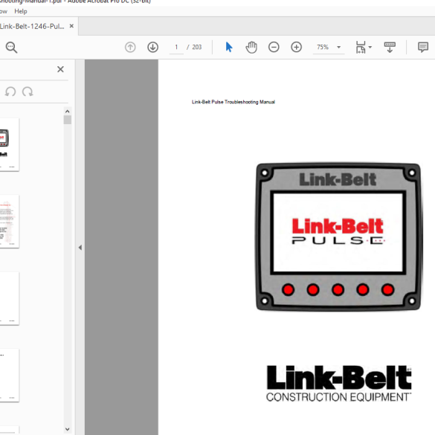The height and width of the screenshot is (435, 435).
Task: Click the thumbnail panel scrollbar thumb
Action: click(x=68, y=120)
